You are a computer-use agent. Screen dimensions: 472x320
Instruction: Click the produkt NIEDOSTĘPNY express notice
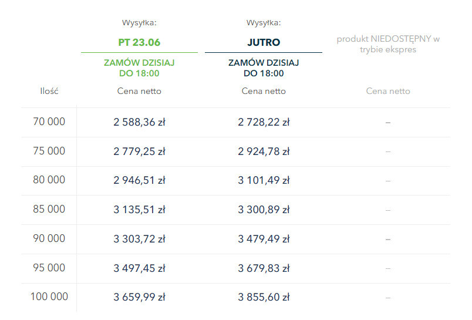click(x=388, y=44)
